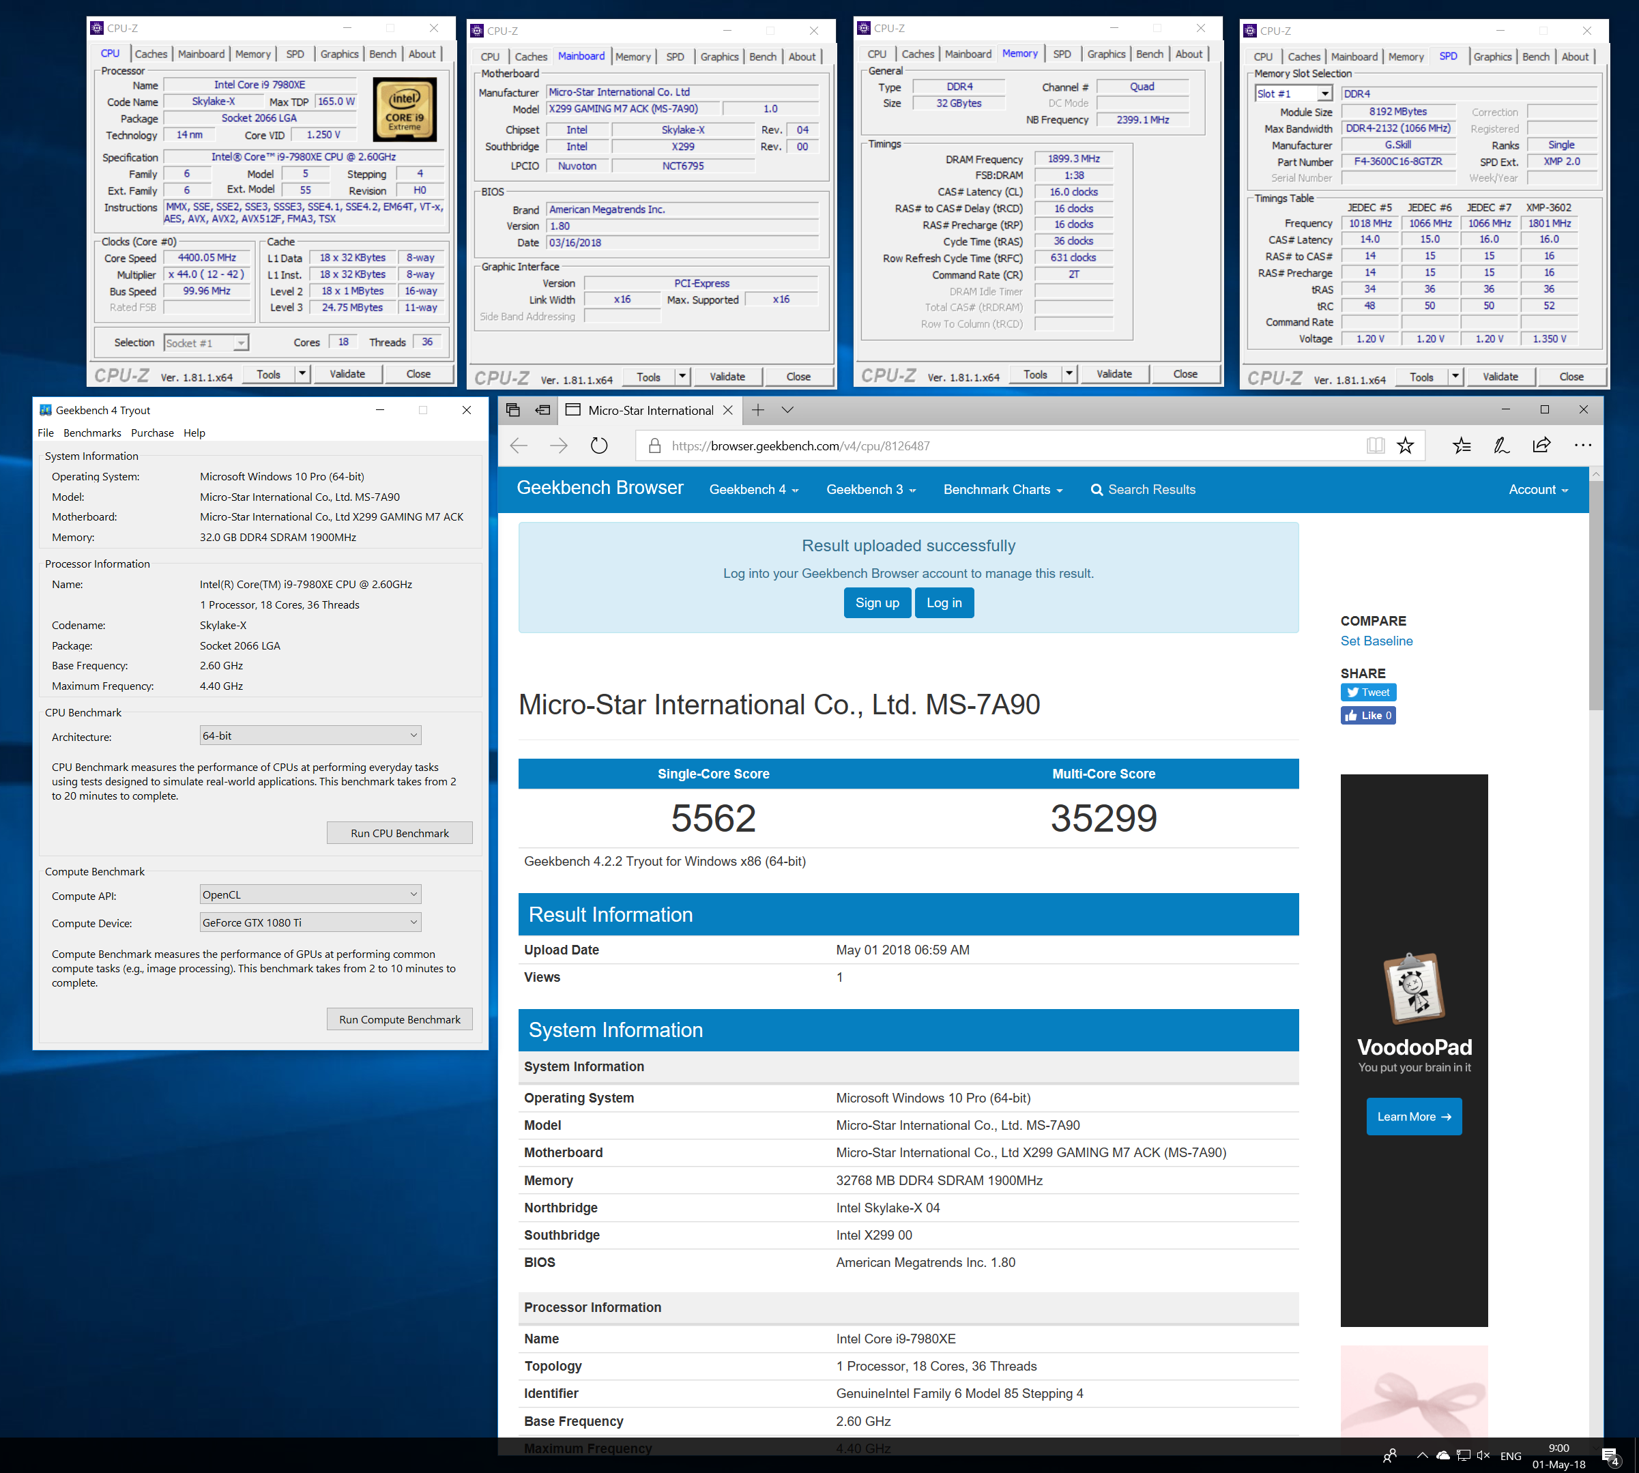Open the Account dropdown menu
The height and width of the screenshot is (1473, 1639).
tap(1538, 490)
